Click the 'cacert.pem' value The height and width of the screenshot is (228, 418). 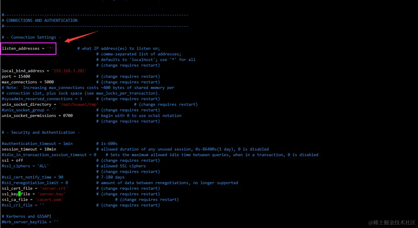pyautogui.click(x=49, y=200)
